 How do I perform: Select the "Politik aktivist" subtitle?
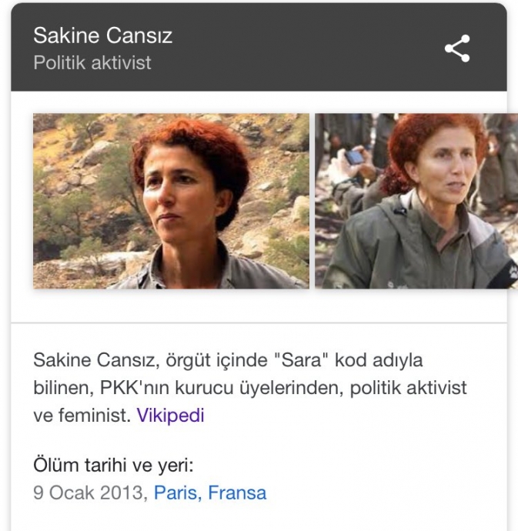pyautogui.click(x=92, y=62)
